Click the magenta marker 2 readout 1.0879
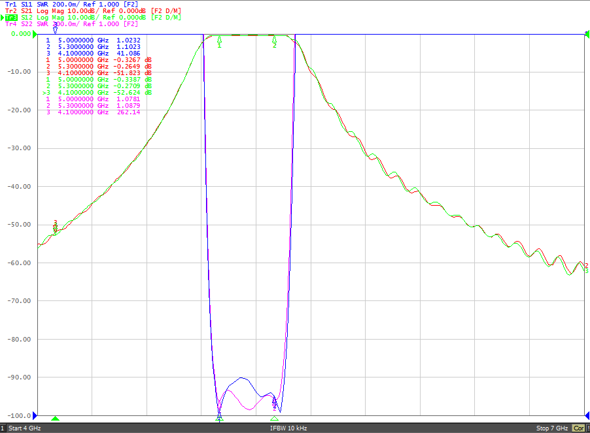The height and width of the screenshot is (433, 590). coord(128,106)
